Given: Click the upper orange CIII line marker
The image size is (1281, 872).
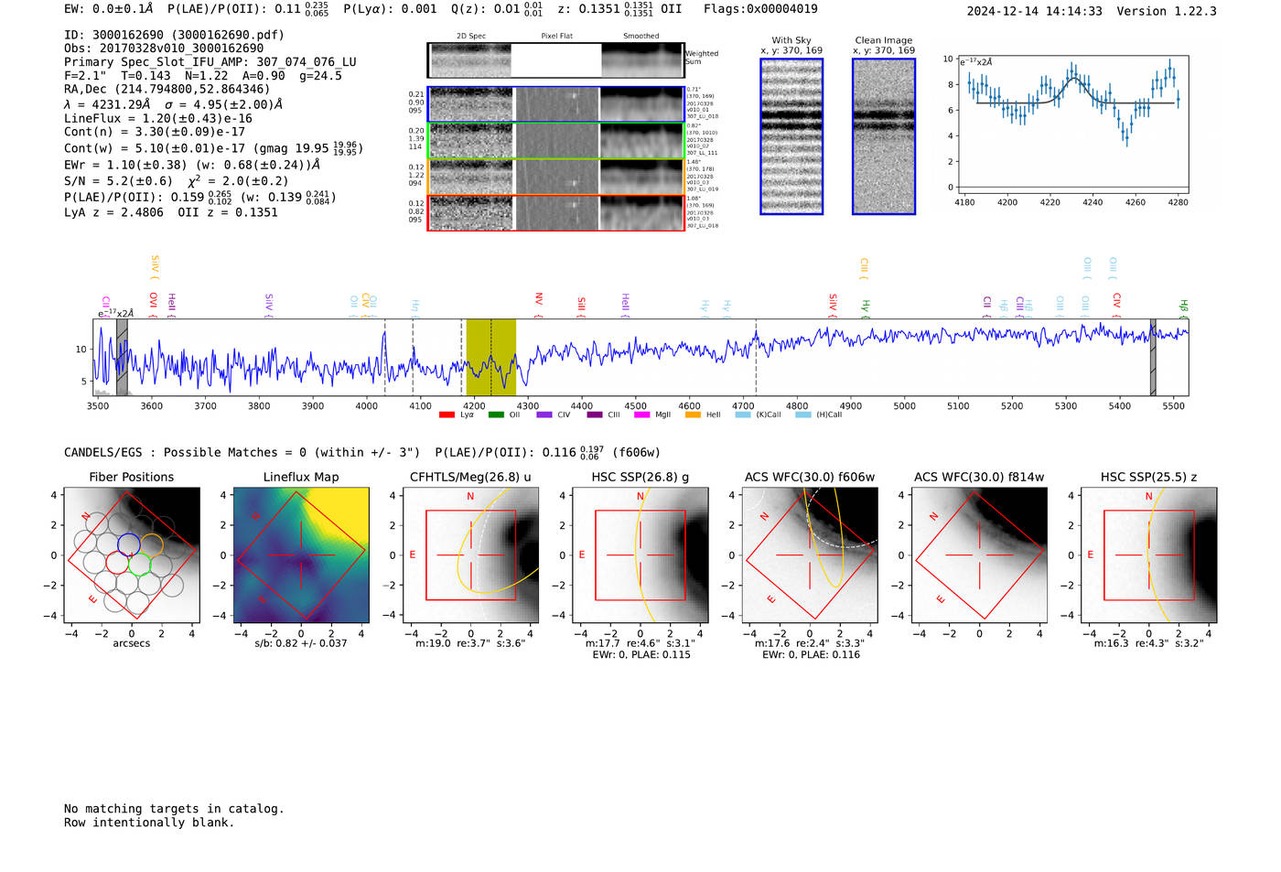Looking at the screenshot, I should pos(864,268).
